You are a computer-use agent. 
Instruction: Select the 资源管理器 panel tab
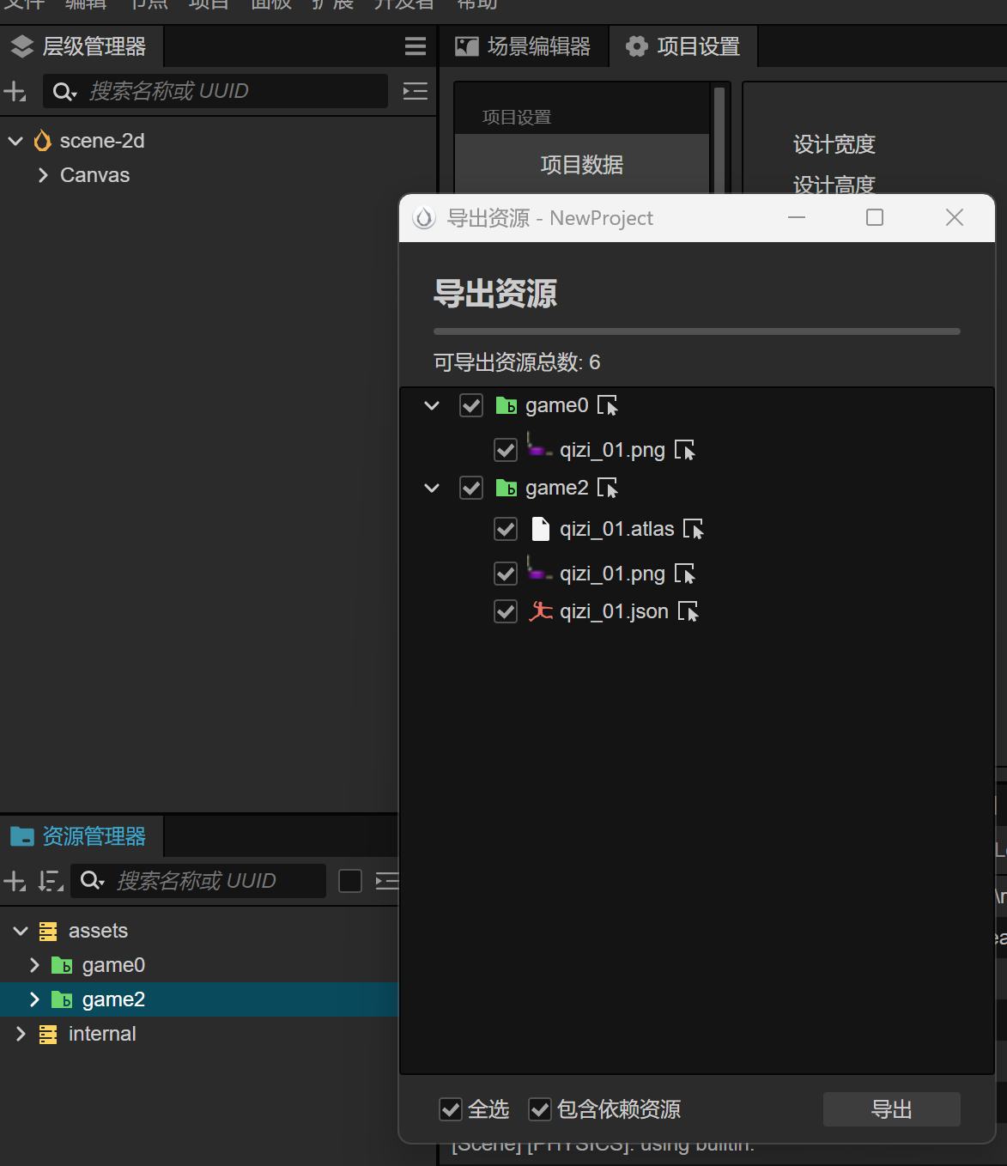tap(81, 836)
